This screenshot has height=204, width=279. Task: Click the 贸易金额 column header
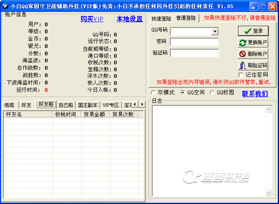click(x=96, y=114)
